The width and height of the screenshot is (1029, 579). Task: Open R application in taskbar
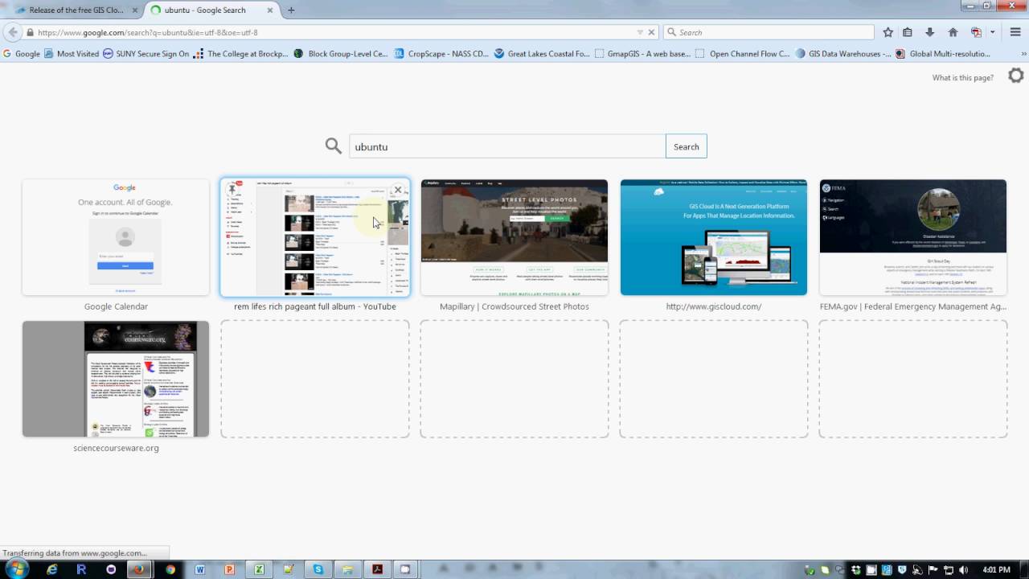[x=81, y=569]
